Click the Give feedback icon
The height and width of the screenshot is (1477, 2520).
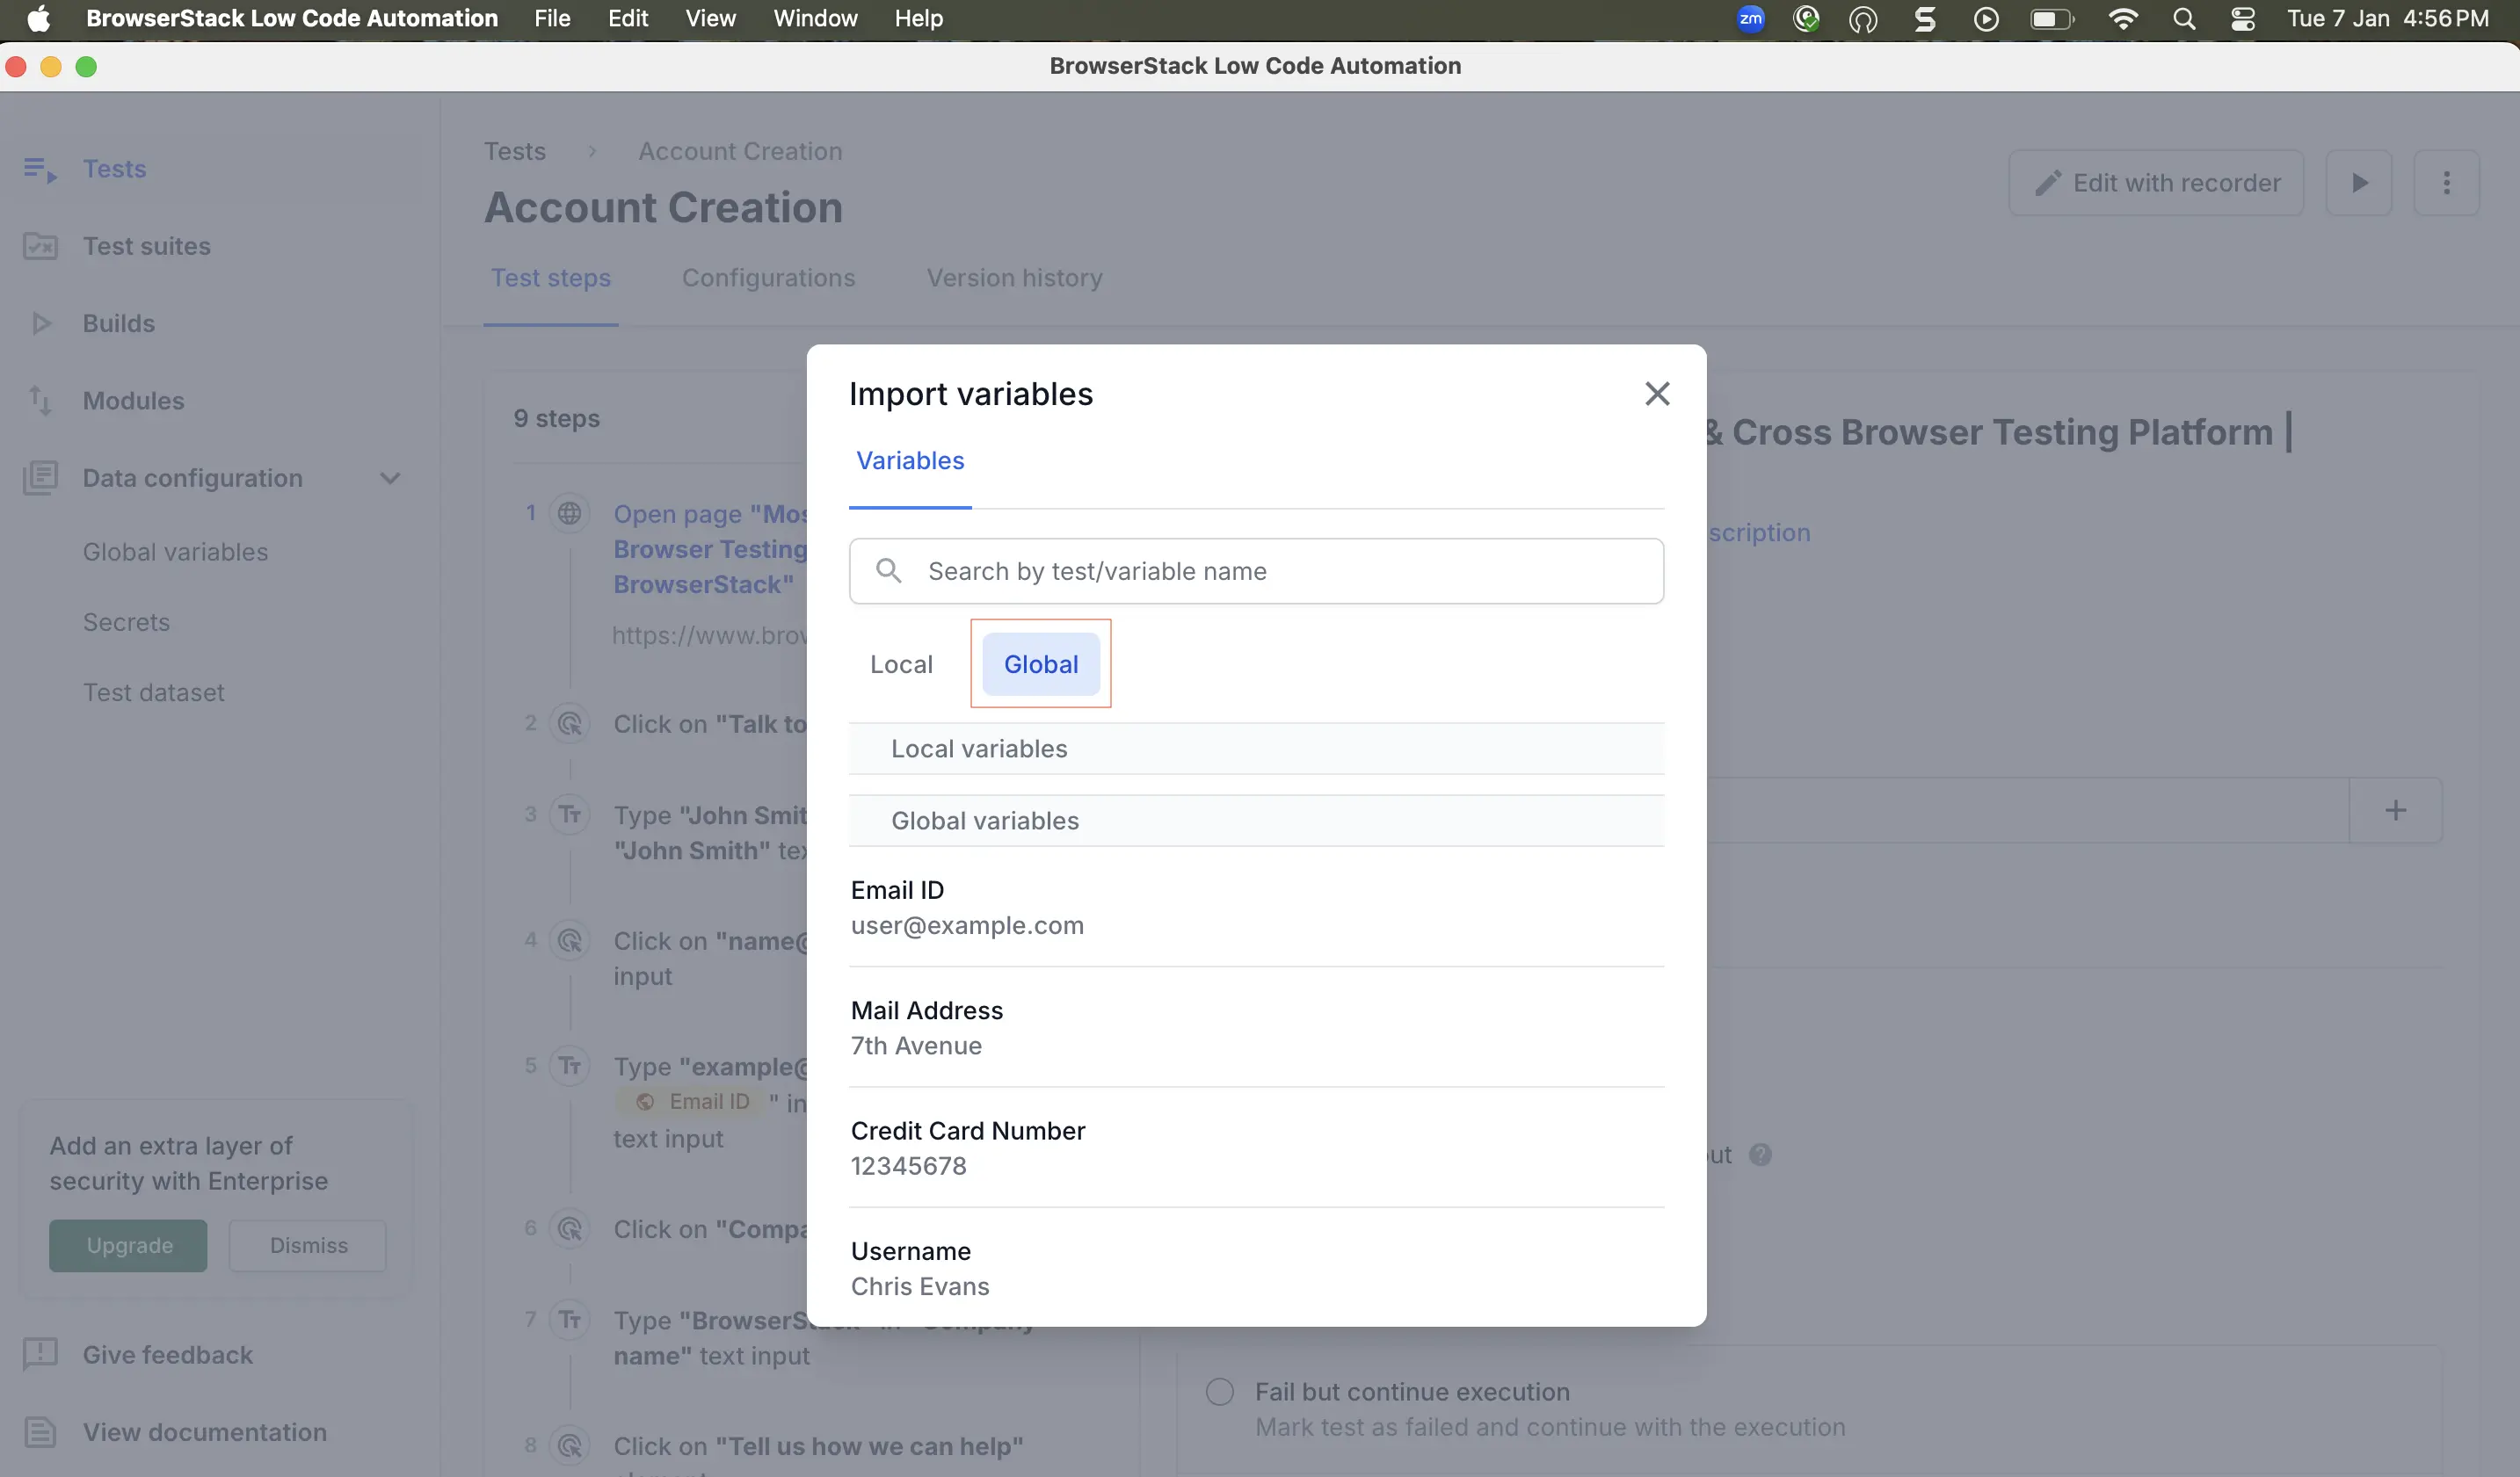(x=40, y=1354)
